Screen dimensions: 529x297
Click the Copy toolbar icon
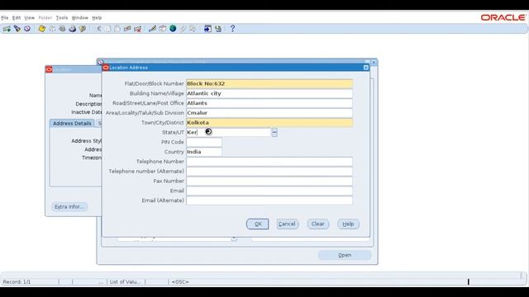108,29
